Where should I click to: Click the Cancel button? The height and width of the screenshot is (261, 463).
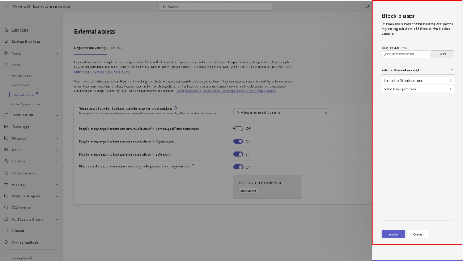(418, 234)
